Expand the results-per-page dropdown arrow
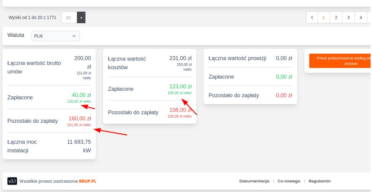Image resolution: width=372 pixels, height=192 pixels. pos(81,18)
